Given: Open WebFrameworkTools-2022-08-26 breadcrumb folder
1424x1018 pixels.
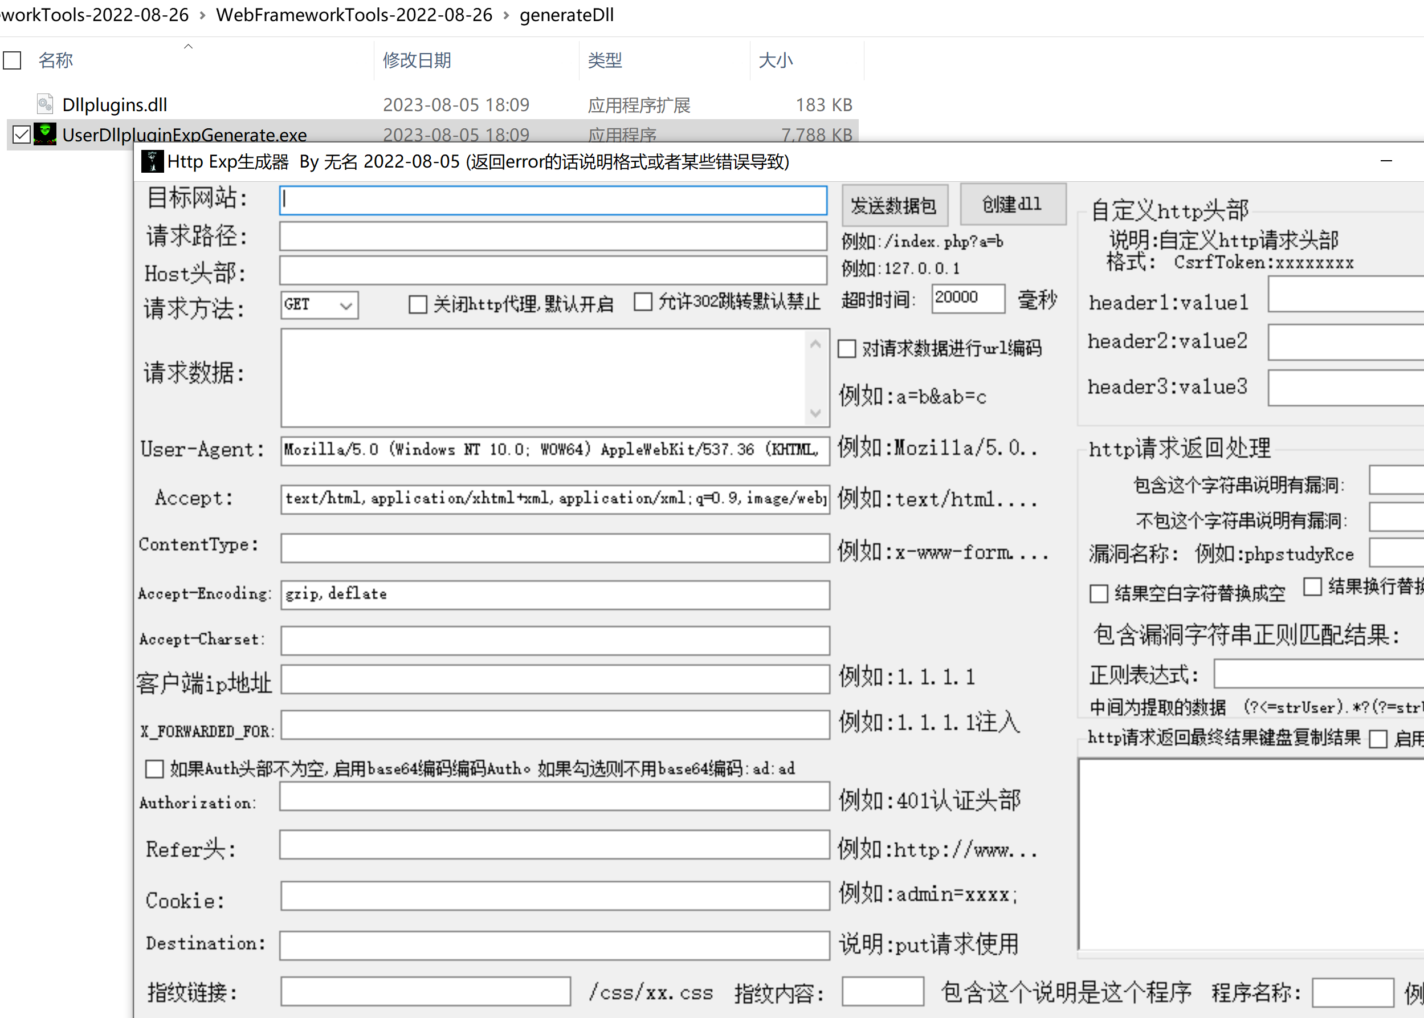Looking at the screenshot, I should click(x=354, y=15).
